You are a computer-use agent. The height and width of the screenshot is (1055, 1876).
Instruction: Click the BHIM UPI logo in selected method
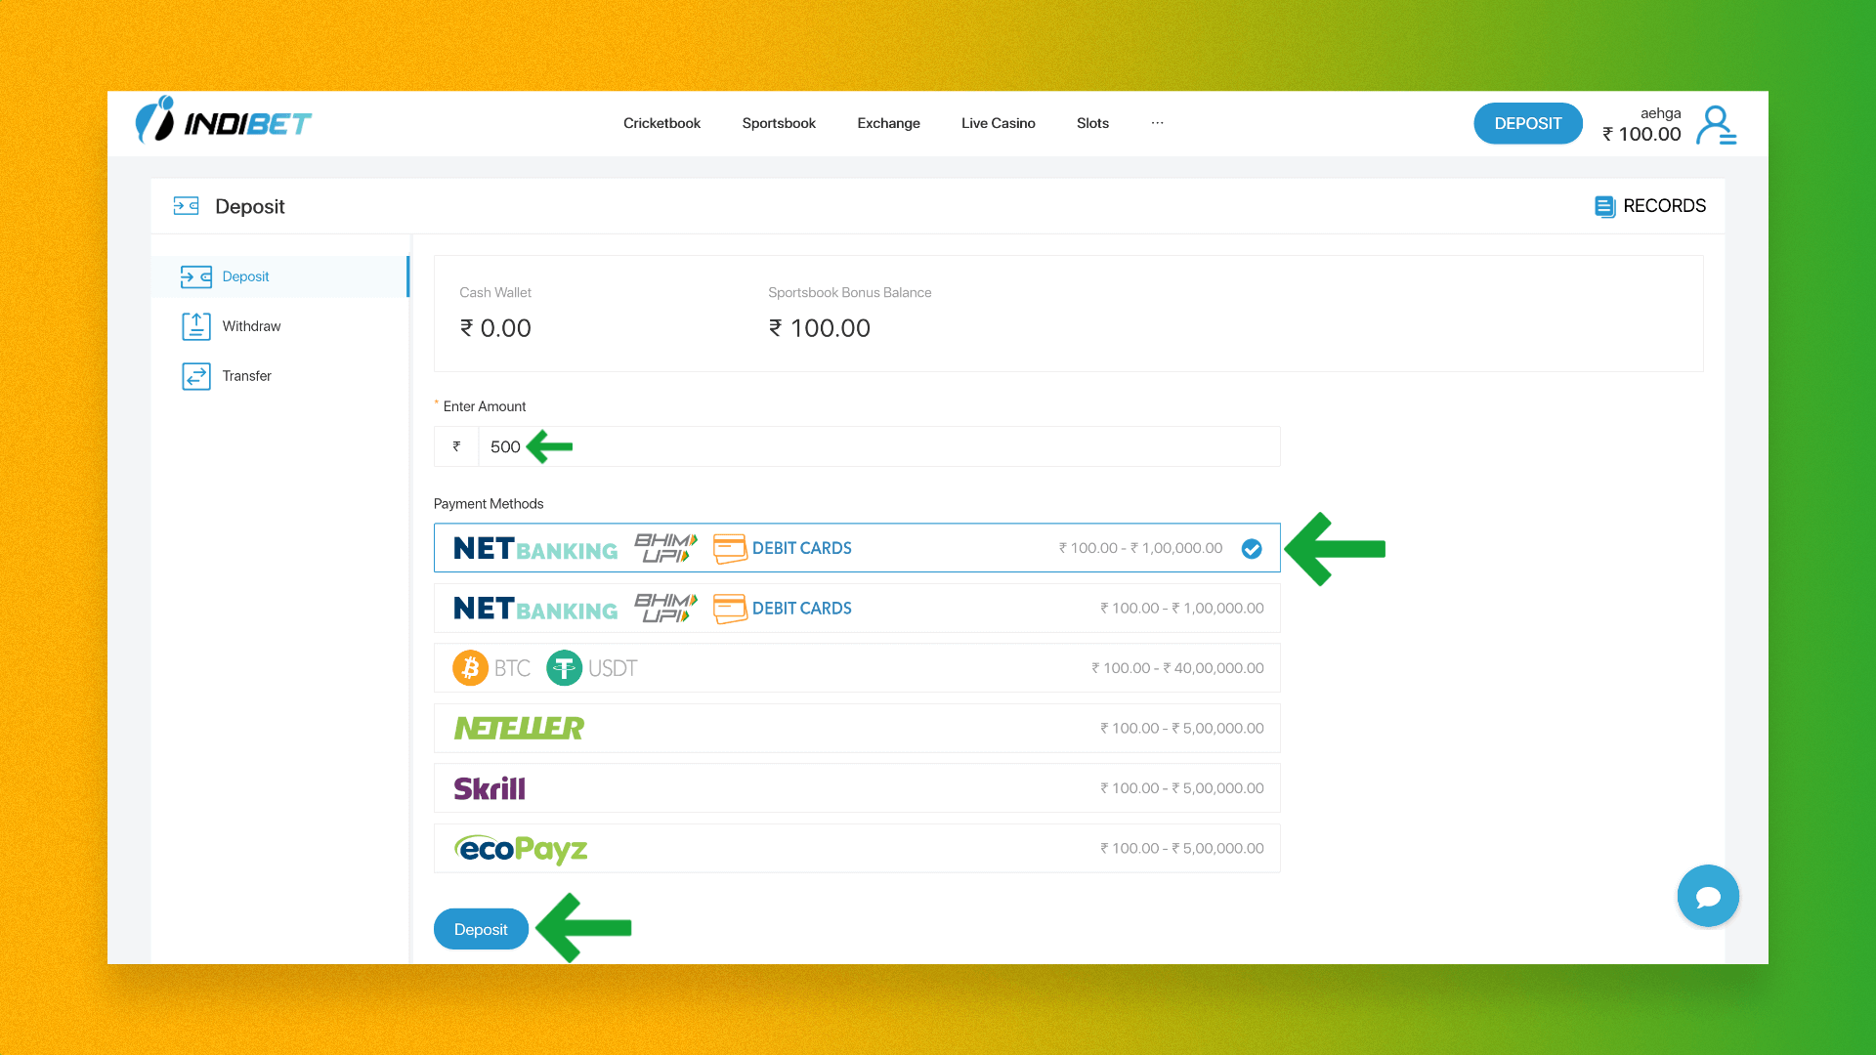tap(665, 548)
